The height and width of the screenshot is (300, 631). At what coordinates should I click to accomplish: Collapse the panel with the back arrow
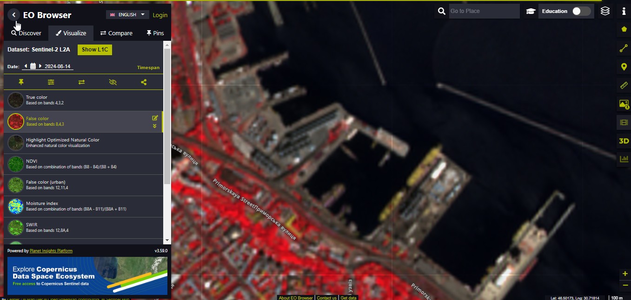[x=14, y=15]
